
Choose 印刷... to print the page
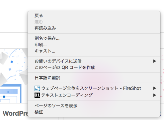click(94, 45)
